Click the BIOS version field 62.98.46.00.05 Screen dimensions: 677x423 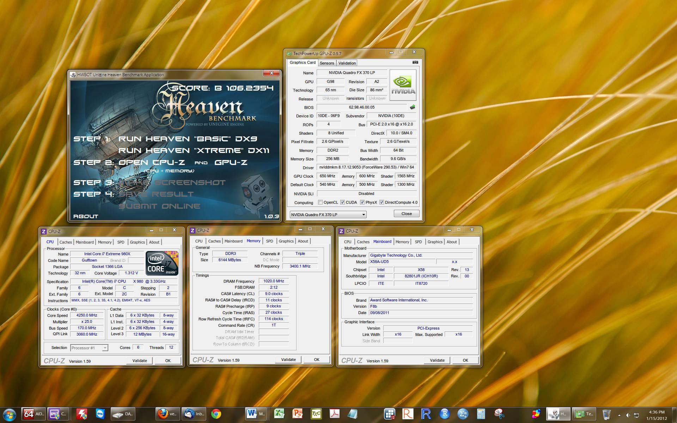pos(362,107)
